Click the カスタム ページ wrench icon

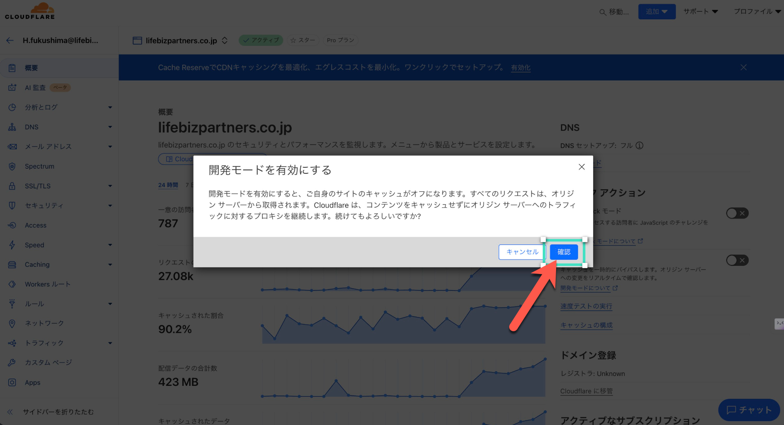click(12, 363)
